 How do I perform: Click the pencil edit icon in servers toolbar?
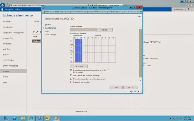point(37,32)
